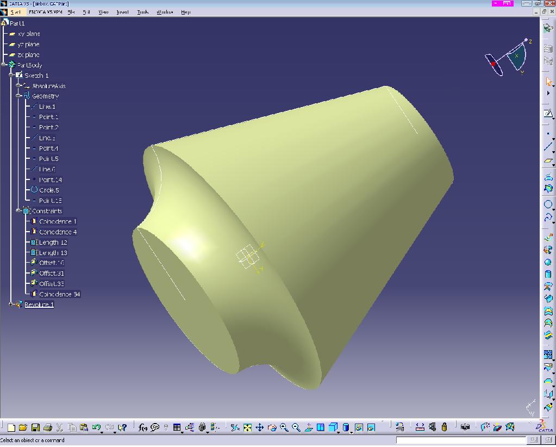The width and height of the screenshot is (556, 447).
Task: Collapse the Constraints node in tree
Action: (x=18, y=211)
